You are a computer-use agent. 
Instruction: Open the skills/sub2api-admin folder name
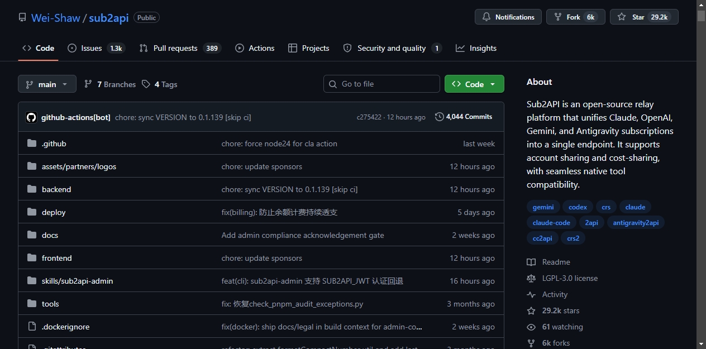click(77, 281)
